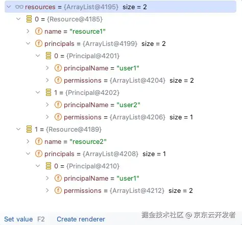
Task: Expand principalName under Principal@4210
Action: coord(47,178)
